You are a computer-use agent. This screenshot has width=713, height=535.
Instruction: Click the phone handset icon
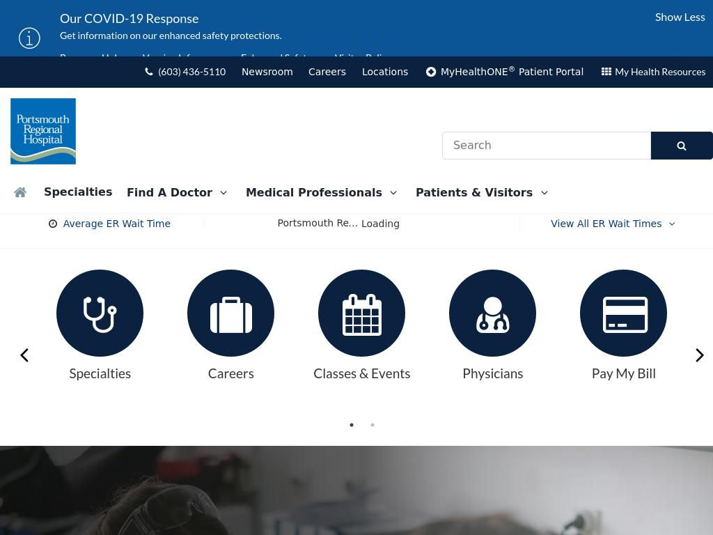point(149,72)
